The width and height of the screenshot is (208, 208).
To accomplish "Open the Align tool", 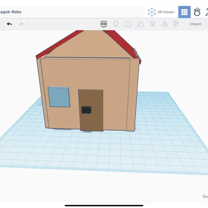I will [152, 24].
